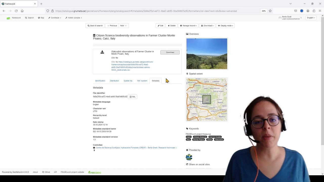Bookmark this page with the star icon

pyautogui.click(x=270, y=11)
